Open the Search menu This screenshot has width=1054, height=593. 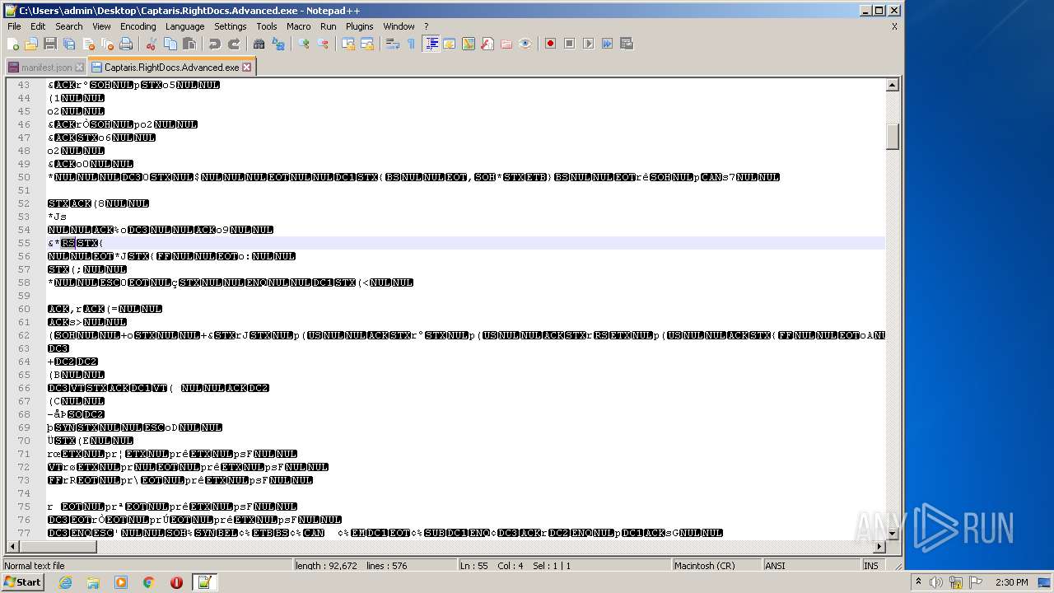pyautogui.click(x=69, y=26)
